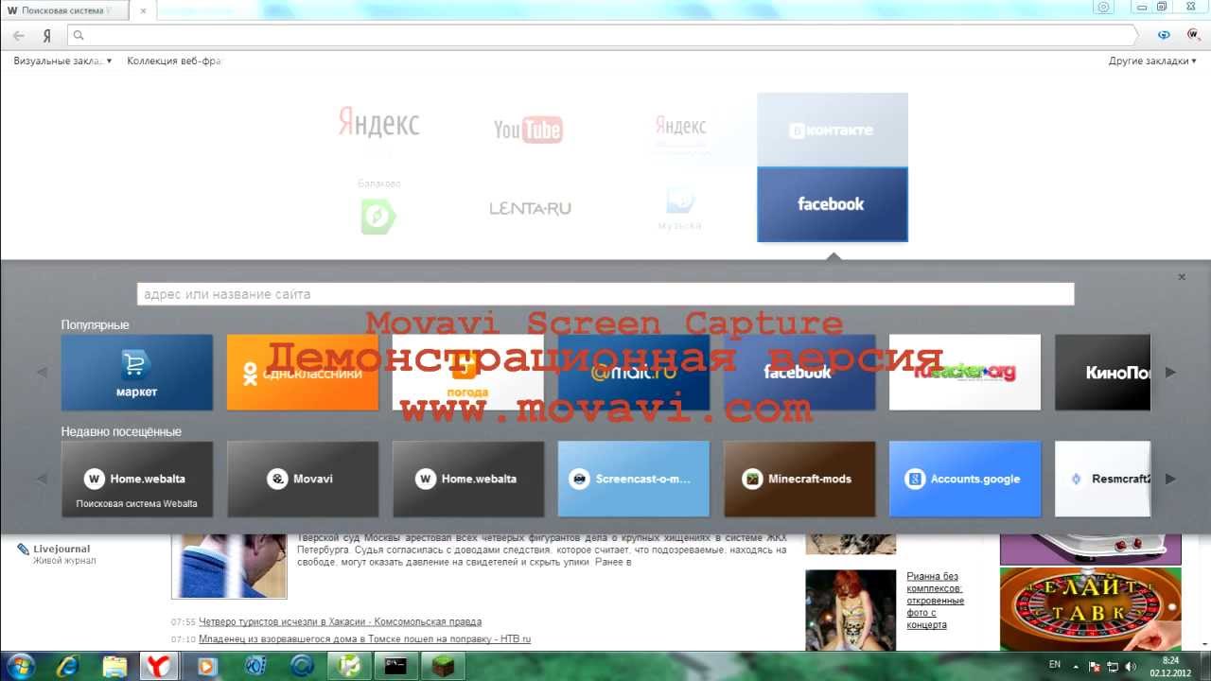Viewport: 1211px width, 681px height.
Task: Open the volume speaker tray icon
Action: (x=1131, y=666)
